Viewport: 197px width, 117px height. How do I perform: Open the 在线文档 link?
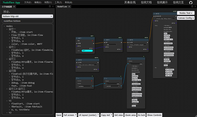tap(146, 2)
